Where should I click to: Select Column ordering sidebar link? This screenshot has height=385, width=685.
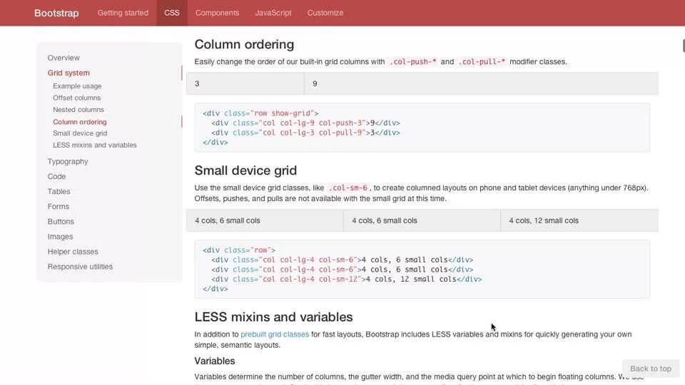pyautogui.click(x=80, y=122)
